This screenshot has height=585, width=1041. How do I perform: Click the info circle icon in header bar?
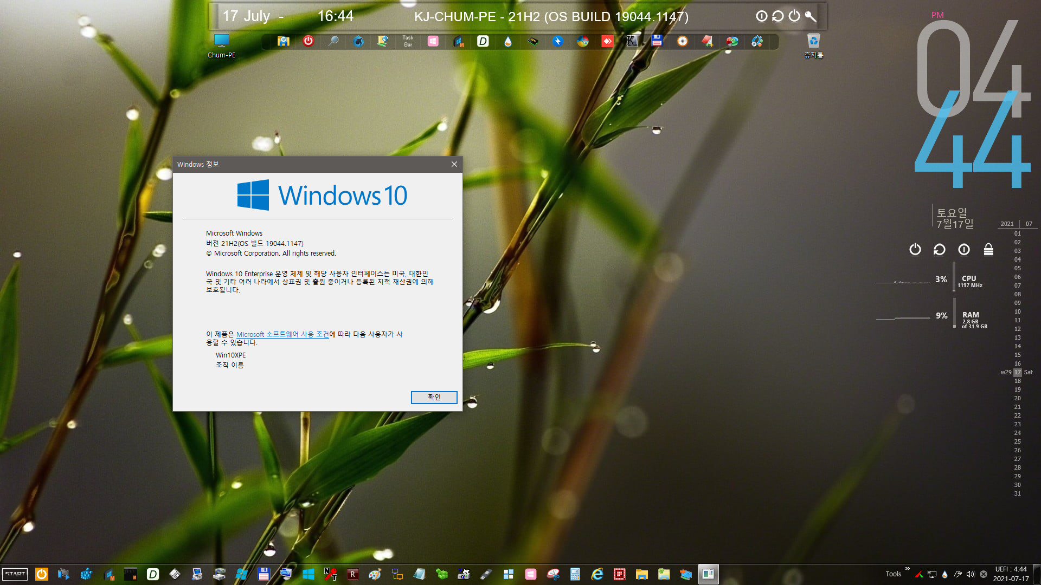[x=762, y=16]
